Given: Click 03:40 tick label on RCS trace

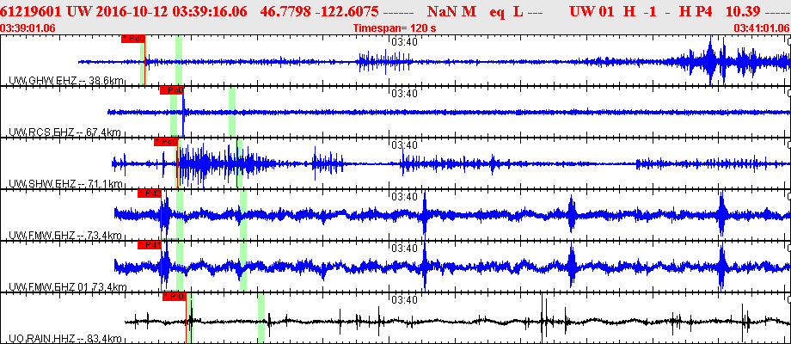Looking at the screenshot, I should click(403, 94).
